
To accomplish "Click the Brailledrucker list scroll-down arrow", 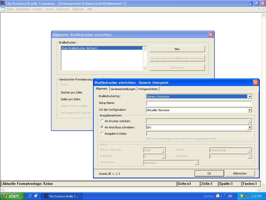I will coord(144,68).
